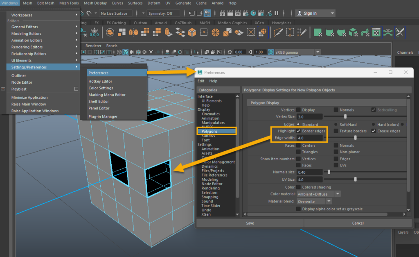Screen dimensions: 419x257
Task: Open the UV Editor checker shelf icon
Action: pos(376,32)
